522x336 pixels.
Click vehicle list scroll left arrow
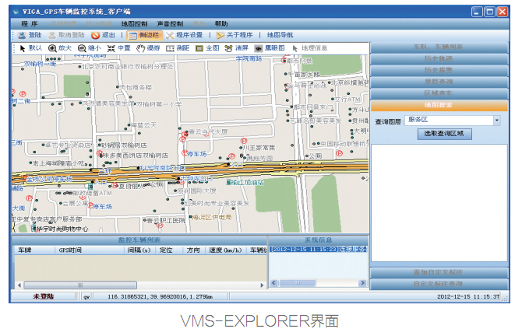pyautogui.click(x=19, y=285)
